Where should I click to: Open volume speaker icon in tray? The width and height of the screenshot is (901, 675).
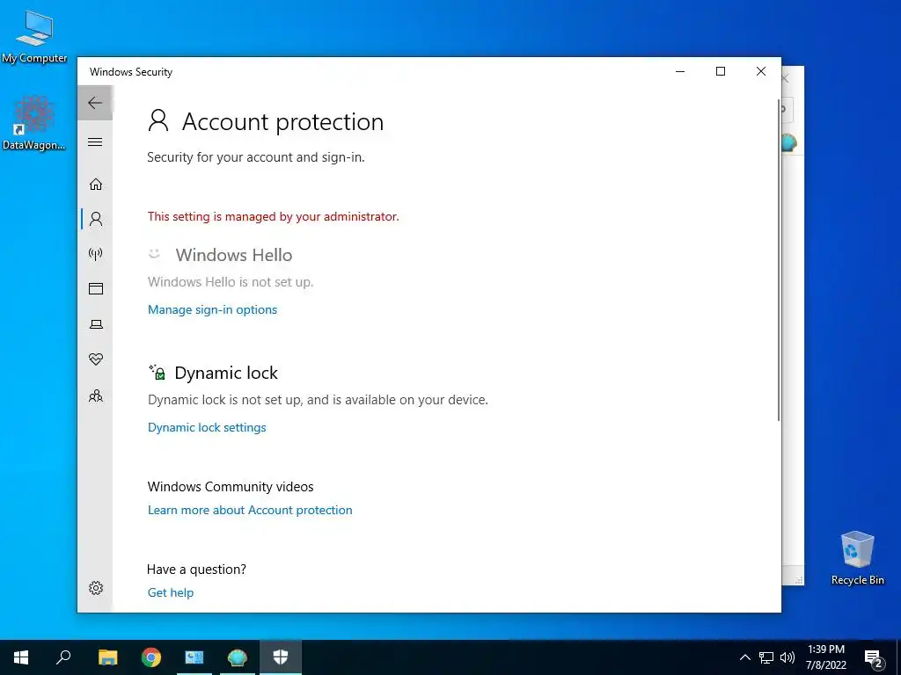[x=787, y=657]
